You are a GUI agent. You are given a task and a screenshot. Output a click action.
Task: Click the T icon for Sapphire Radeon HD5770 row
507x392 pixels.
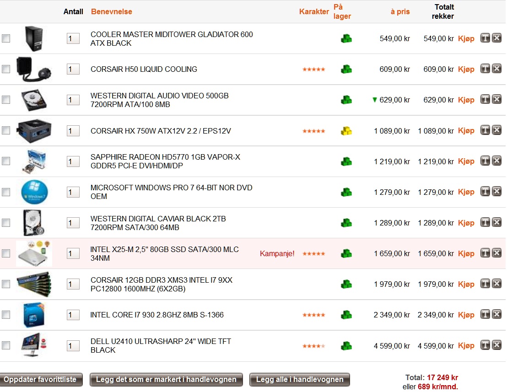(485, 161)
